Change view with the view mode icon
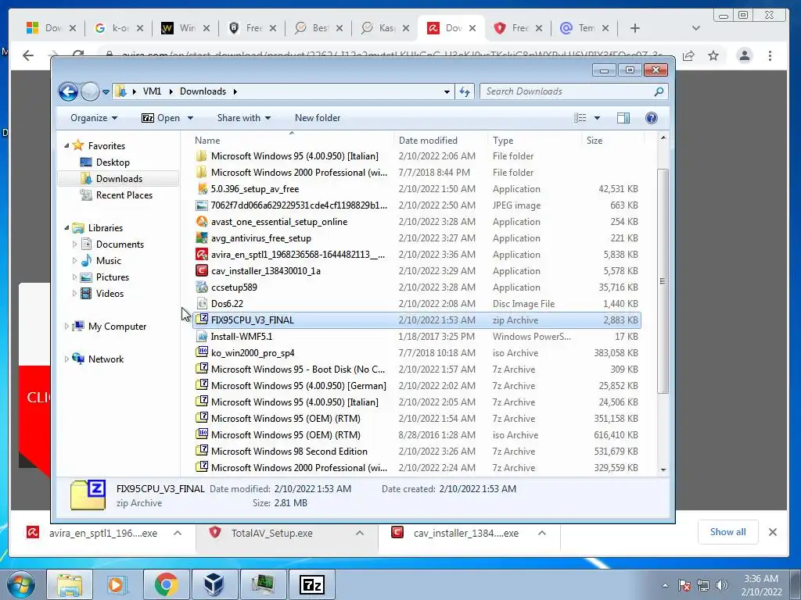 (580, 118)
